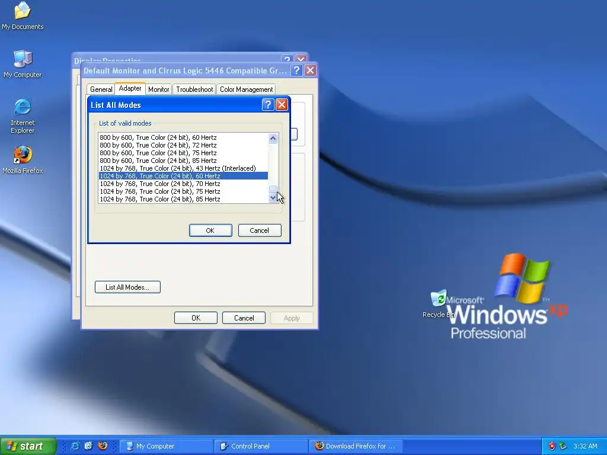
Task: Click the network connection tray icon
Action: tap(563, 446)
